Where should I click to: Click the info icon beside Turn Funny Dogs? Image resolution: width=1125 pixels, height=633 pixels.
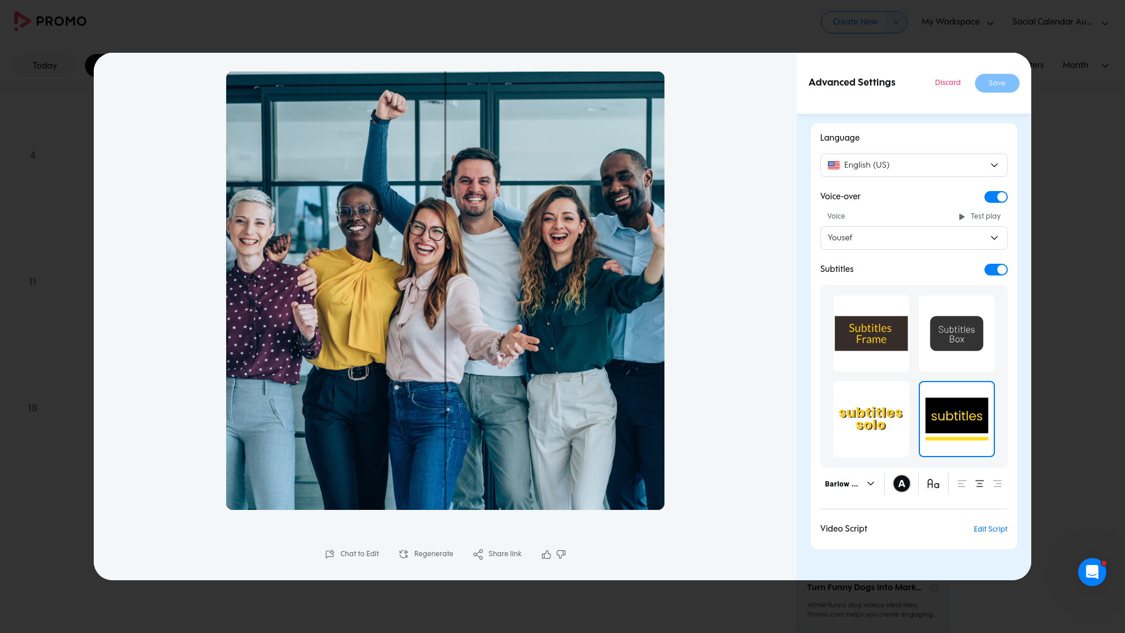935,588
